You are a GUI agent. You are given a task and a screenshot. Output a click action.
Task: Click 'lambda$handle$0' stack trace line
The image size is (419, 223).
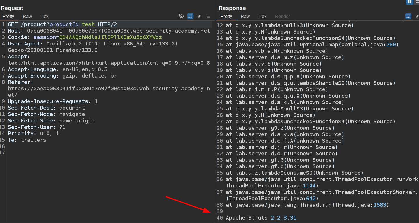pyautogui.click(x=311, y=83)
